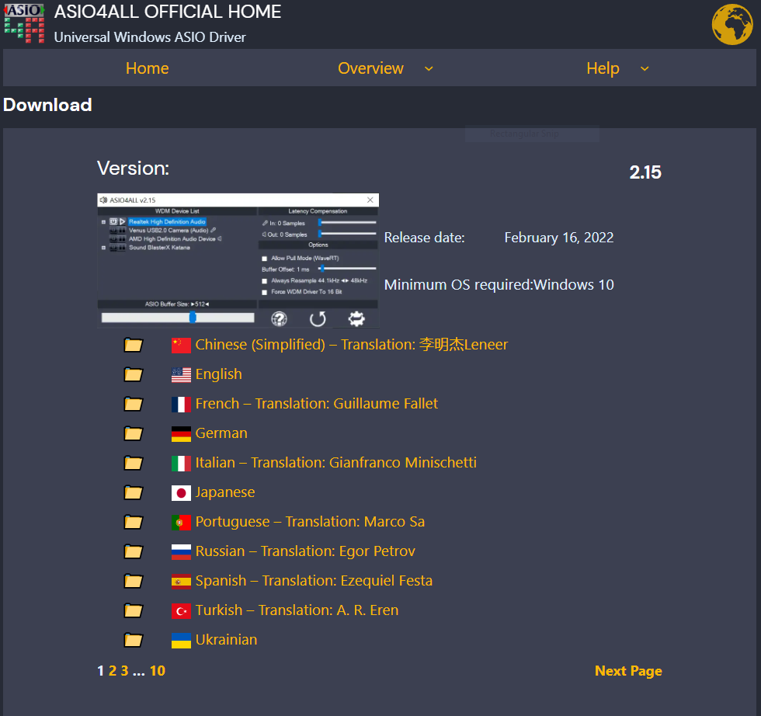Viewport: 761px width, 716px height.
Task: Click the France flag icon
Action: (x=181, y=405)
